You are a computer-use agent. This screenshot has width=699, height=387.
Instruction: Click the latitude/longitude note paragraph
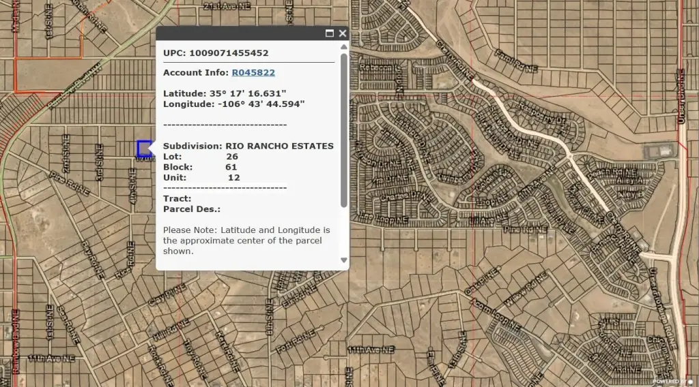(x=246, y=240)
